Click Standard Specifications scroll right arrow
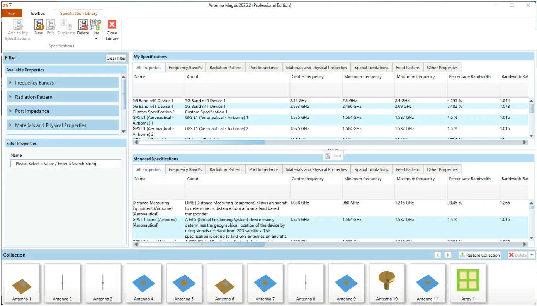Screen dimensions: 537x306 pos(525,244)
